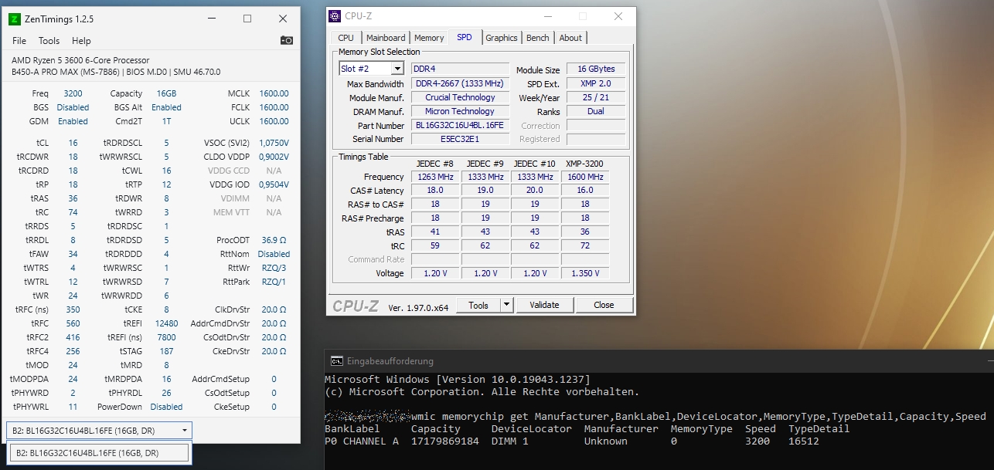Screen dimensions: 994x470
Task: Click the AMD Ryzen 5 3600 processor name
Action: (80, 60)
